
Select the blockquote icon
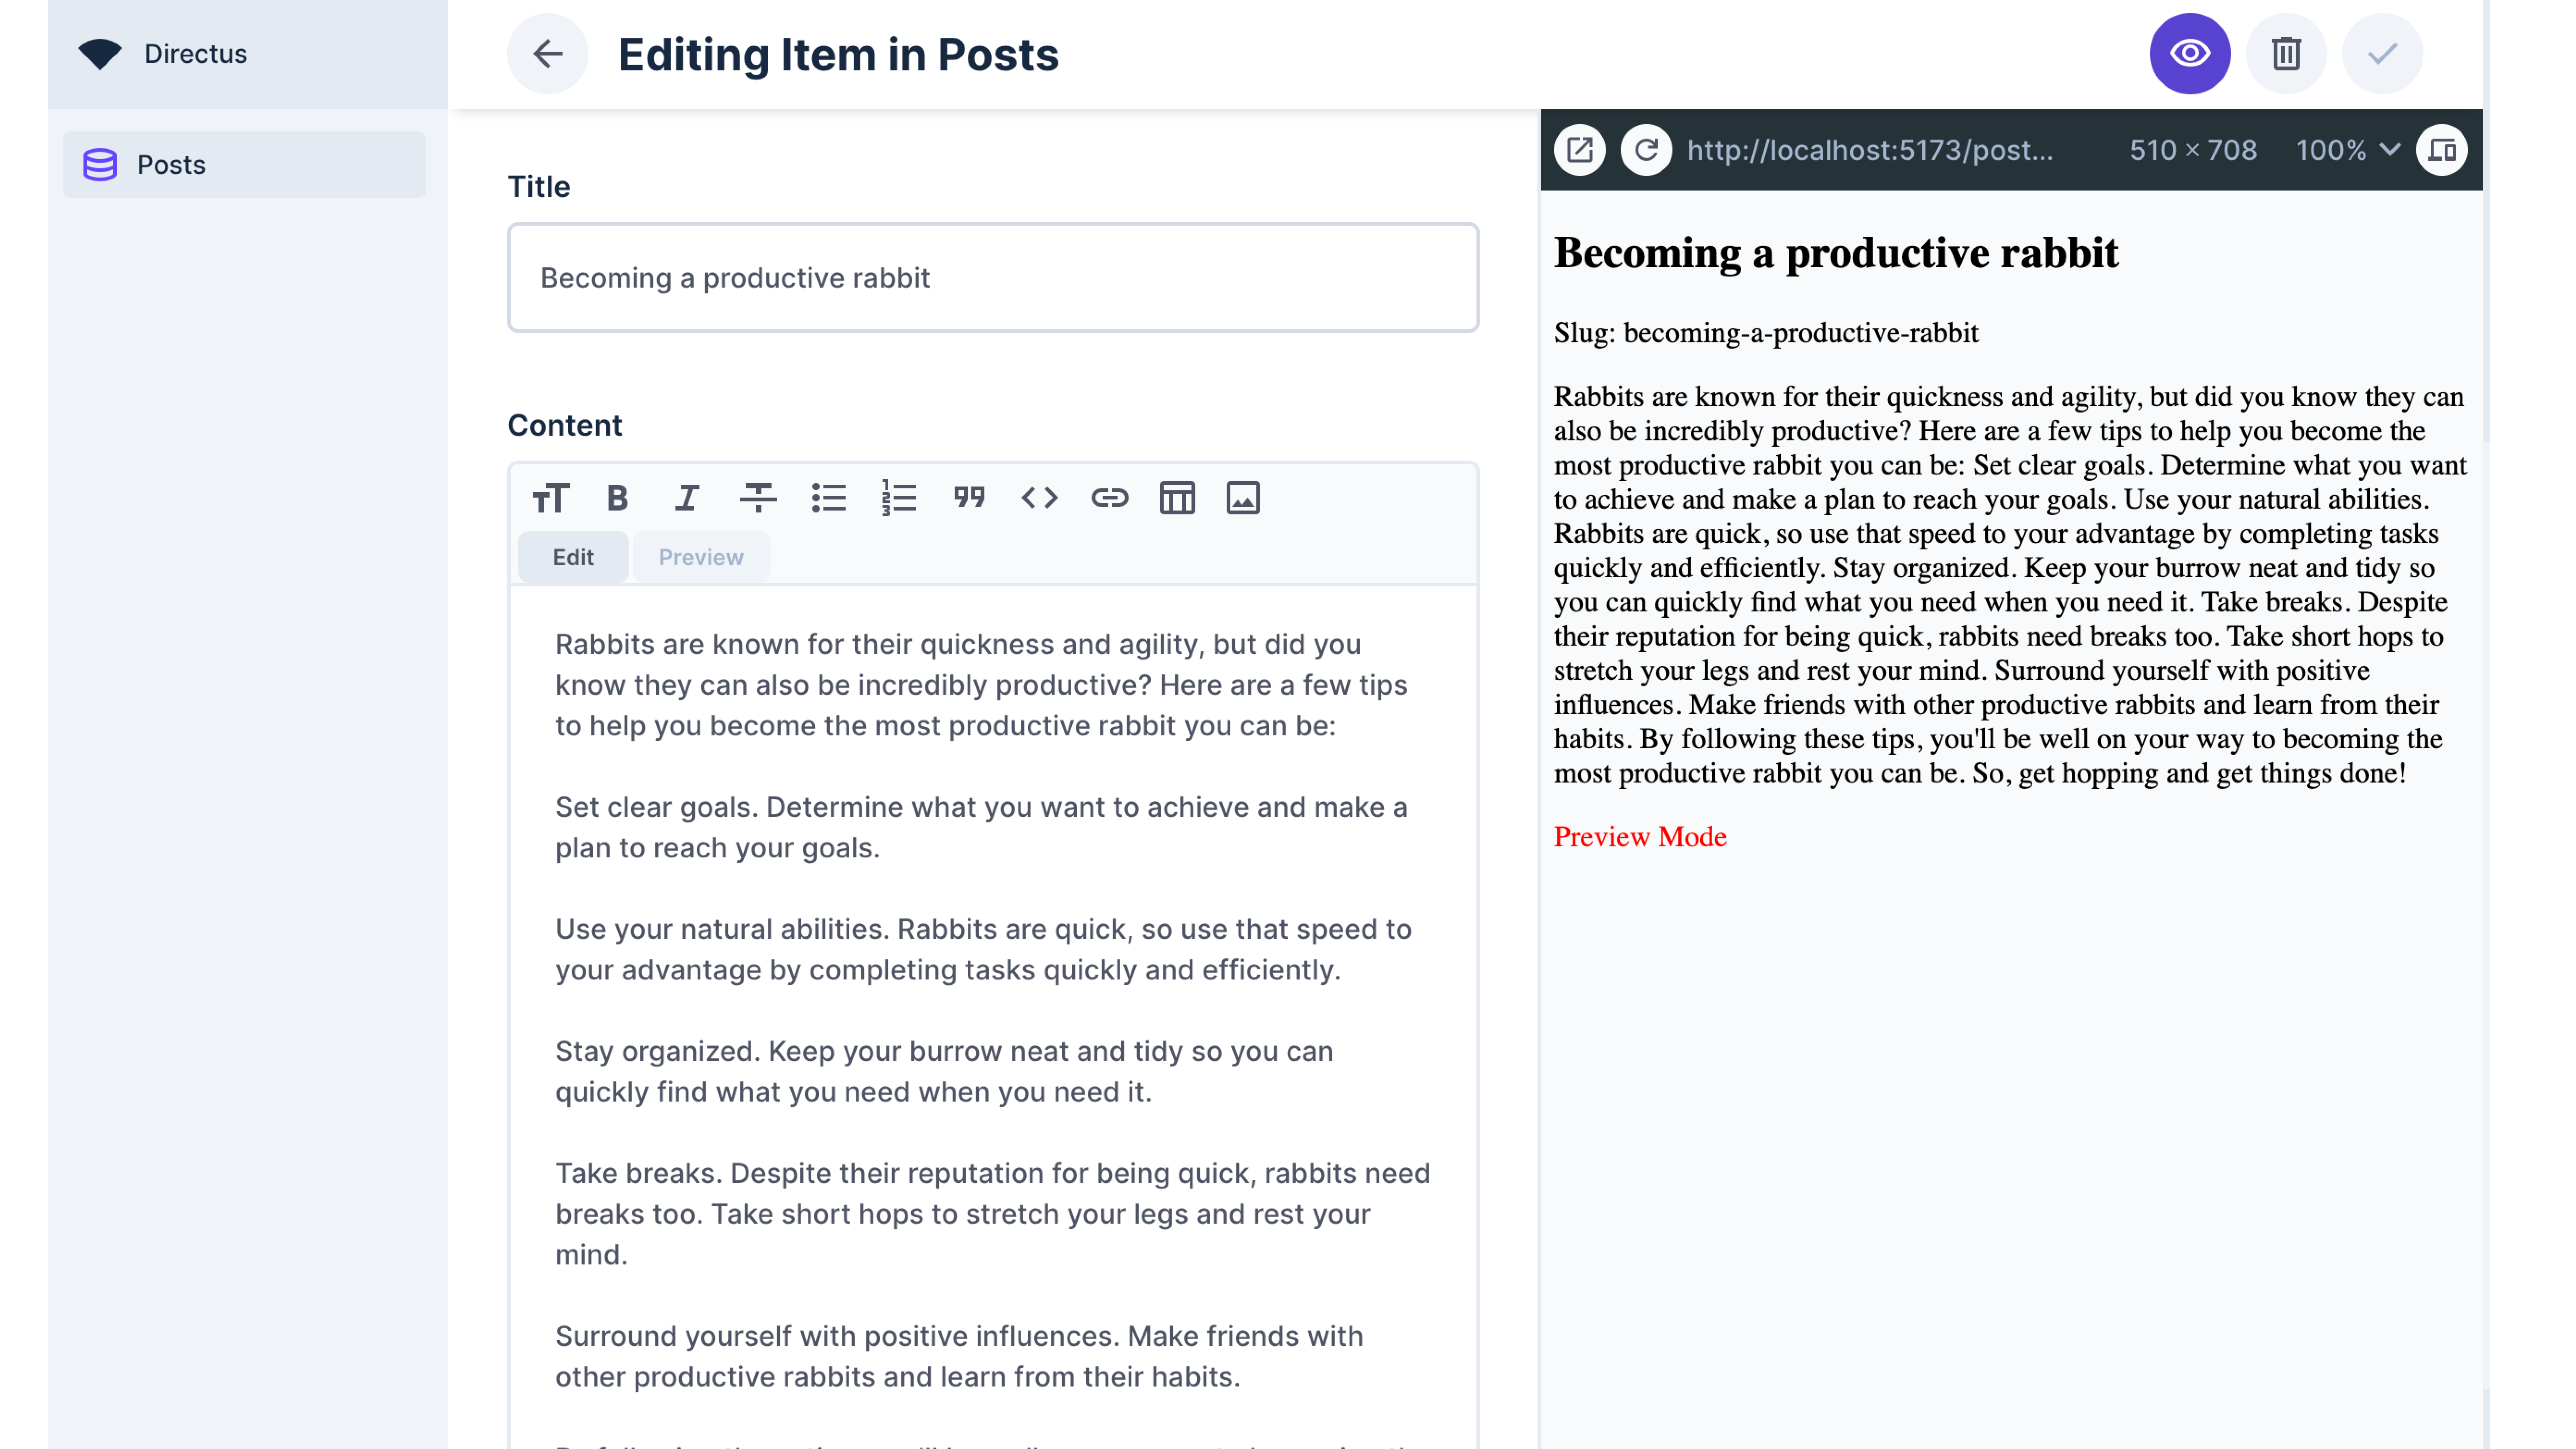[x=968, y=497]
